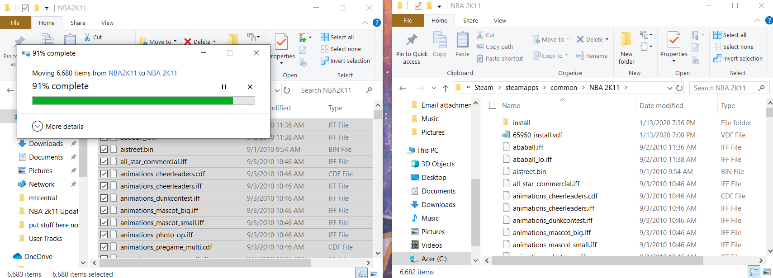Click Select all in right window
Screen dimensions: 773x278
click(x=730, y=35)
